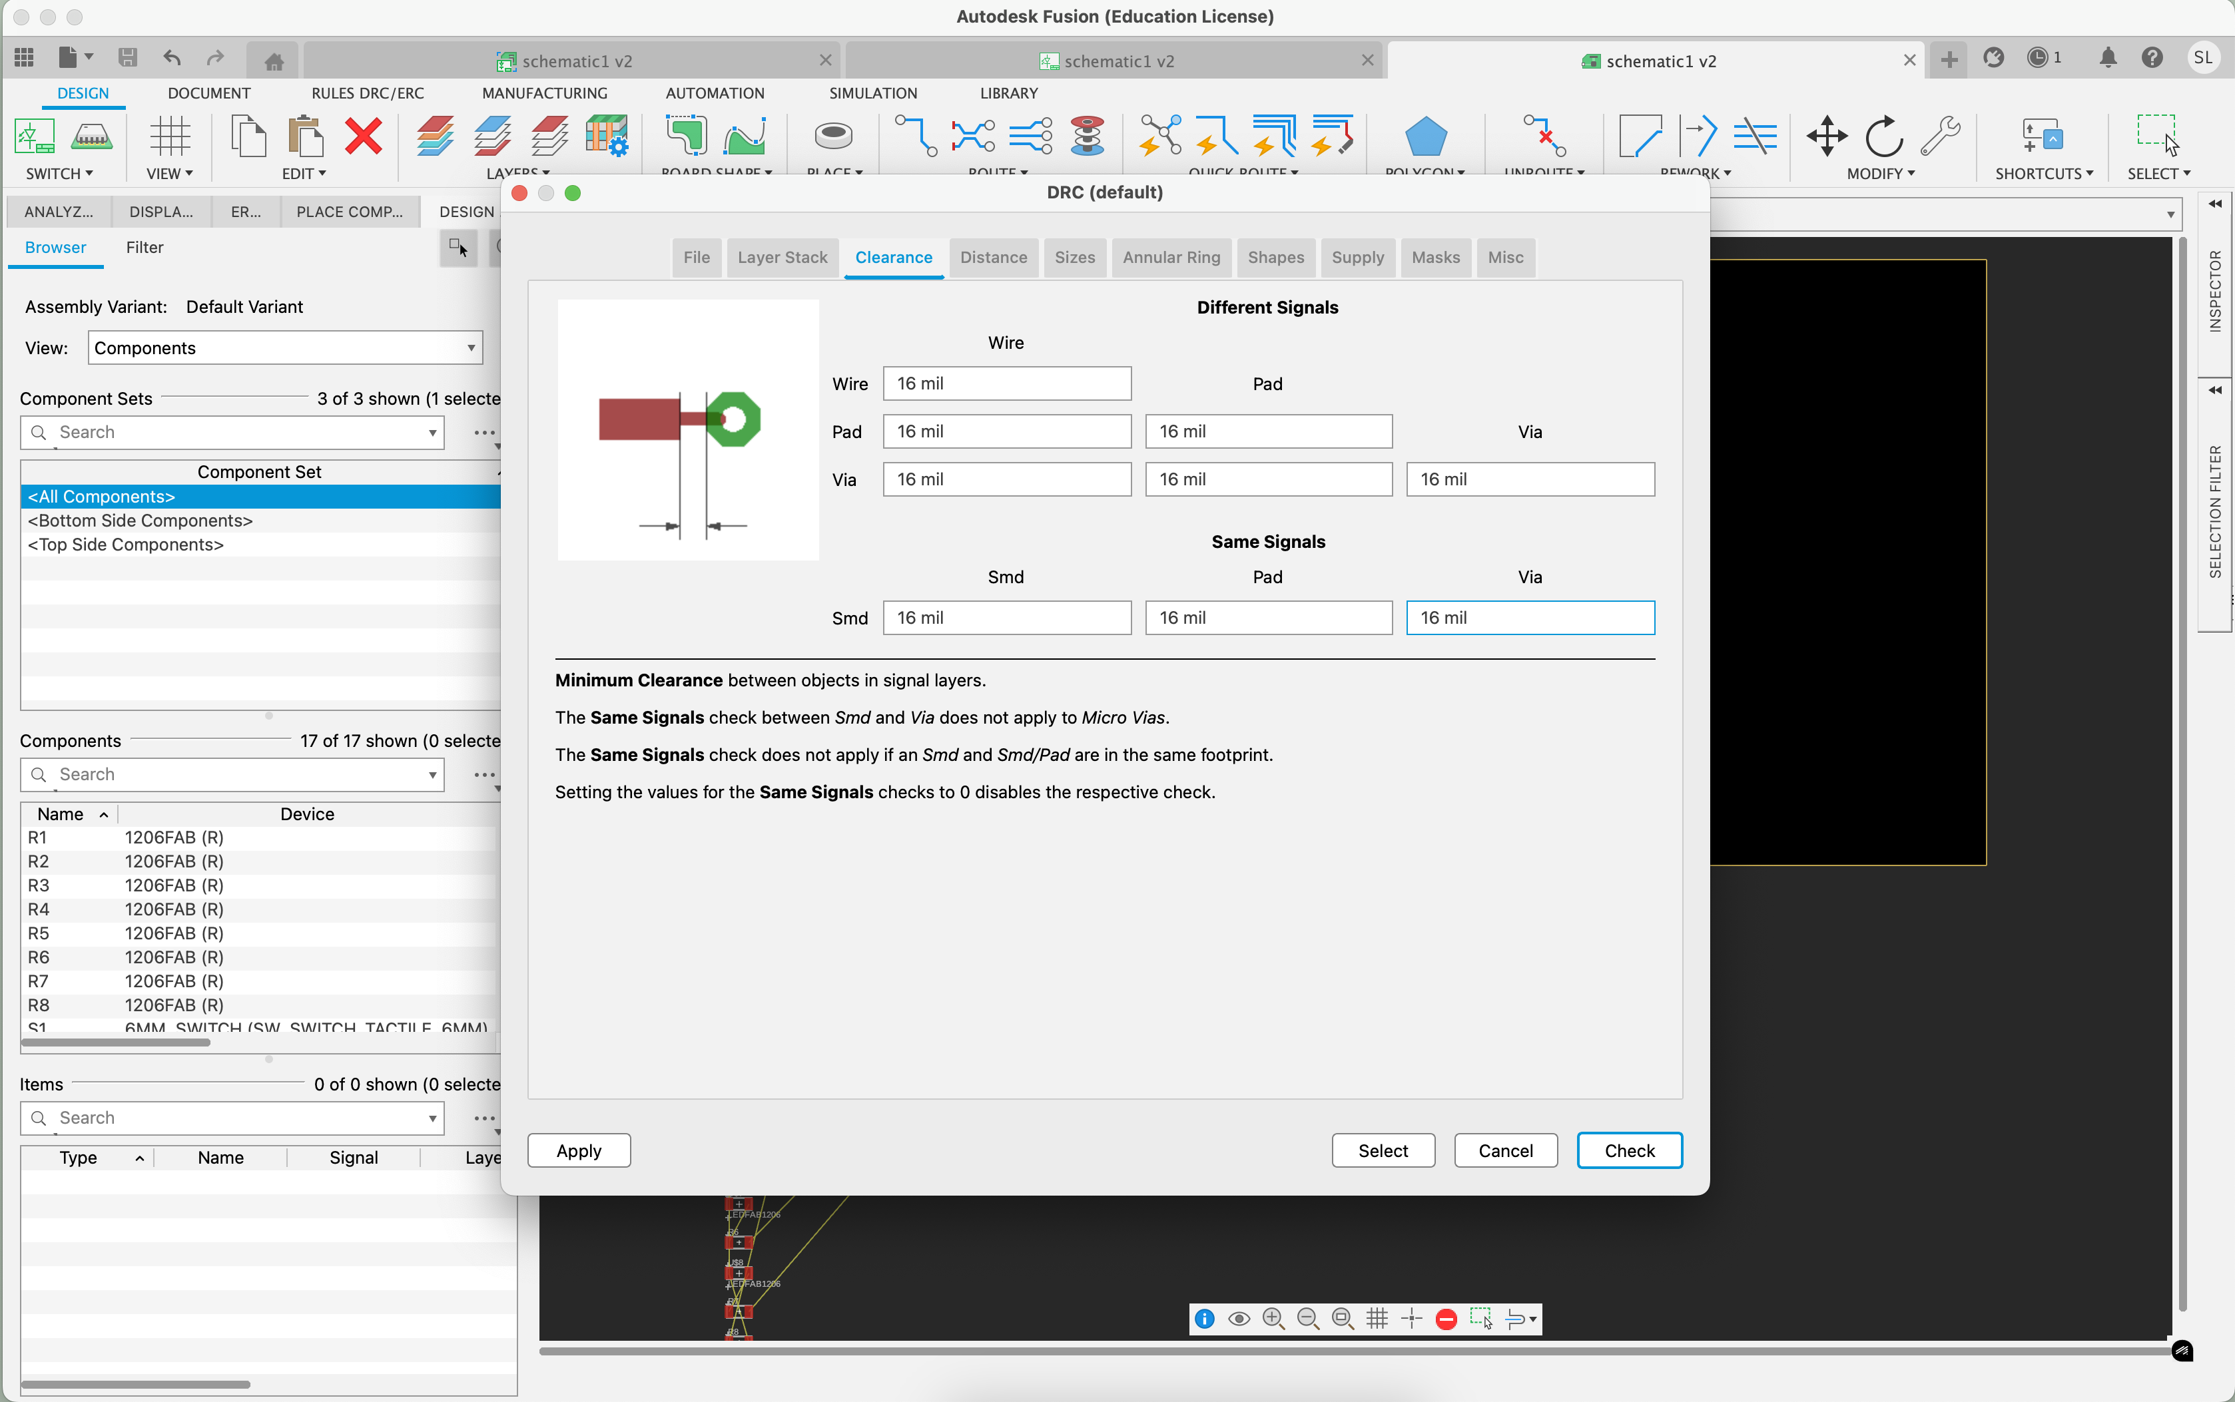Click the Zoom Out magnifier icon
2235x1402 pixels.
pyautogui.click(x=1307, y=1319)
